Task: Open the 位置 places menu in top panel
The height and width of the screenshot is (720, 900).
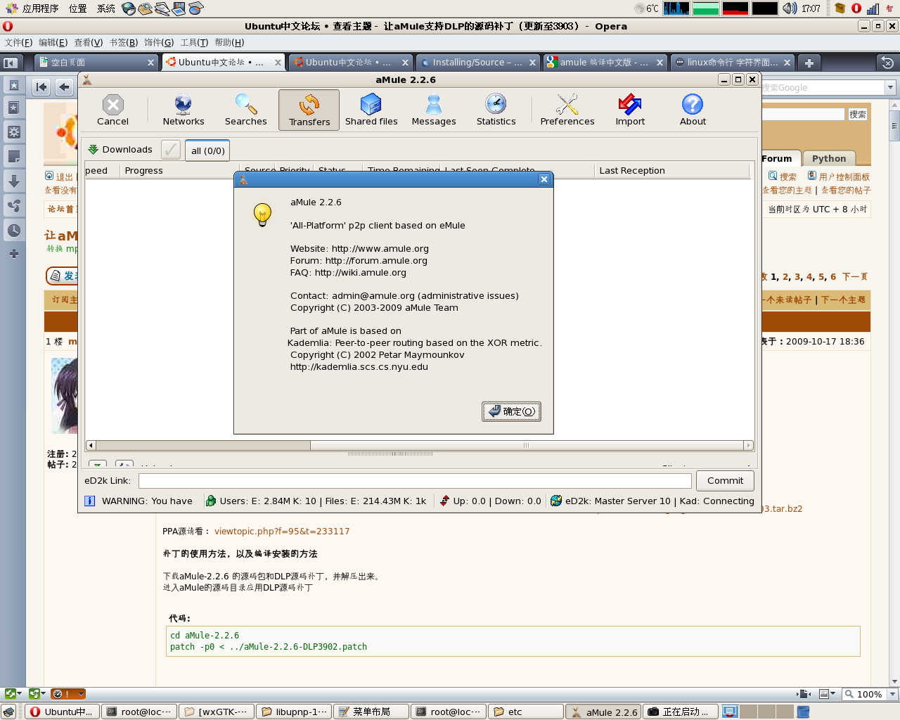Action: [77, 8]
